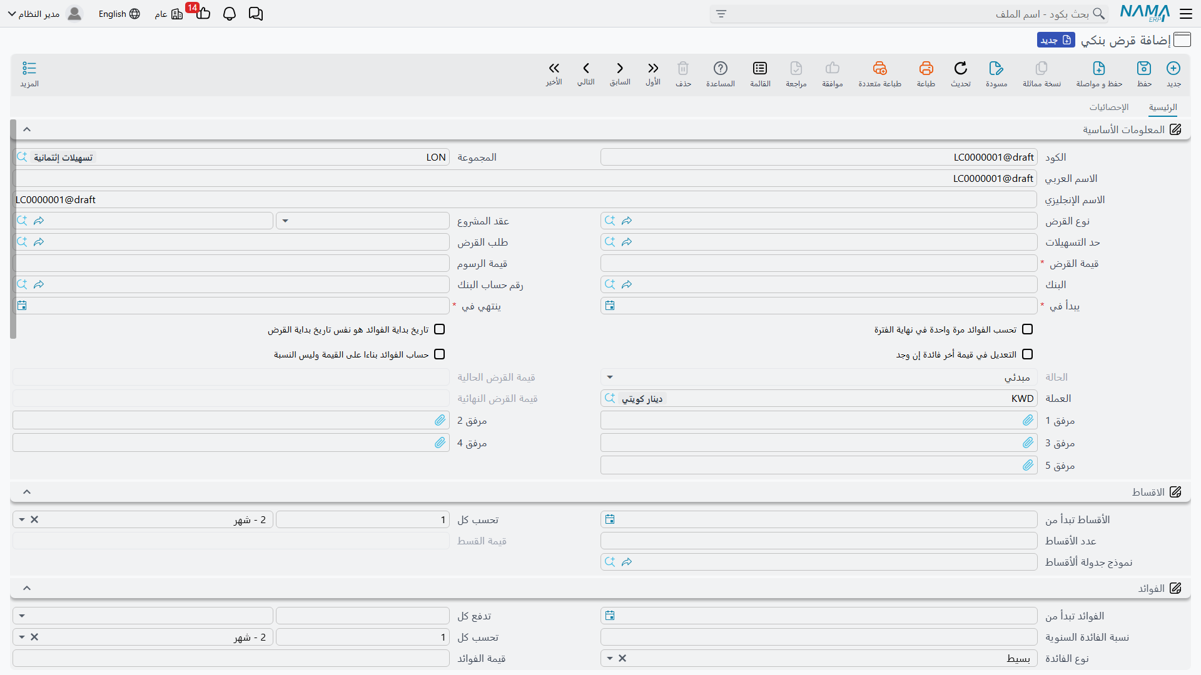Click the vertical form scrollbar on the left

[13, 229]
